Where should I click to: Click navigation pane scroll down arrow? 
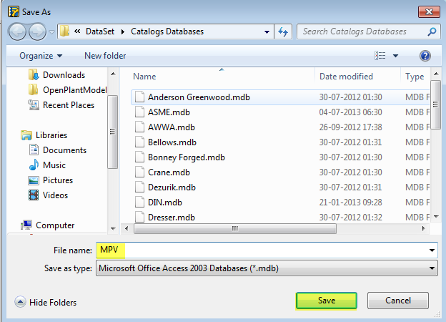coord(113,228)
